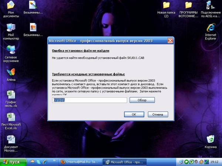The image size is (222, 166).
Task: Click the grey swirl icon in the system tray
Action: point(196,162)
